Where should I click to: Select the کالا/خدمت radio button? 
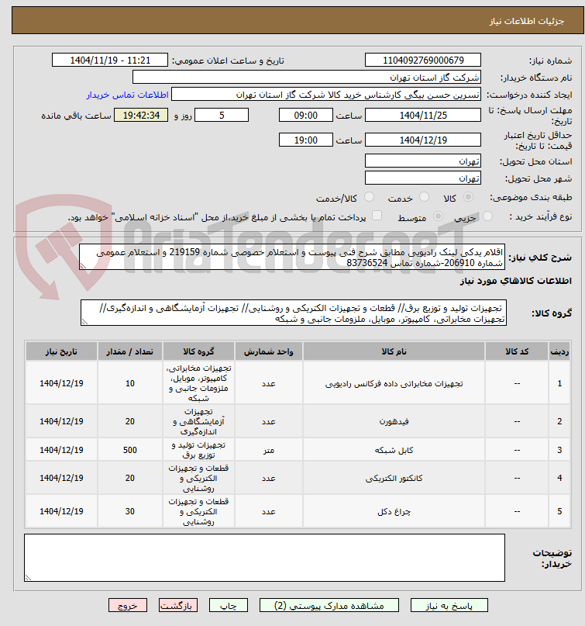point(370,197)
